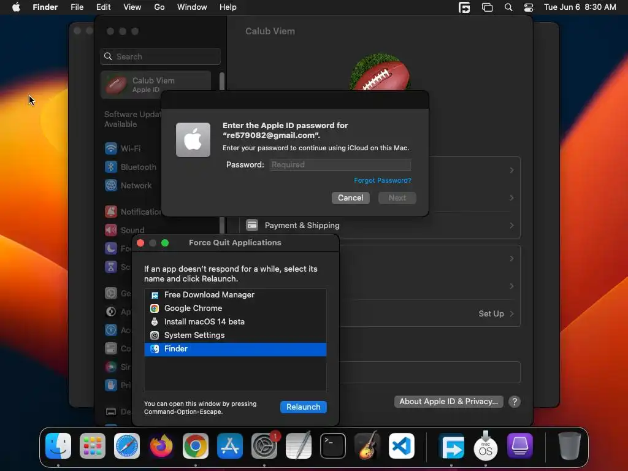Image resolution: width=628 pixels, height=471 pixels.
Task: Open Google Chrome in the Dock
Action: (196, 446)
